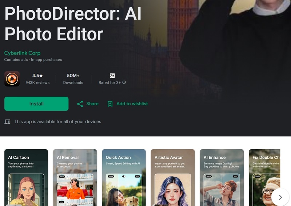Click the 50M+ downloads count
Viewport: 291px width, 206px height.
click(x=73, y=76)
